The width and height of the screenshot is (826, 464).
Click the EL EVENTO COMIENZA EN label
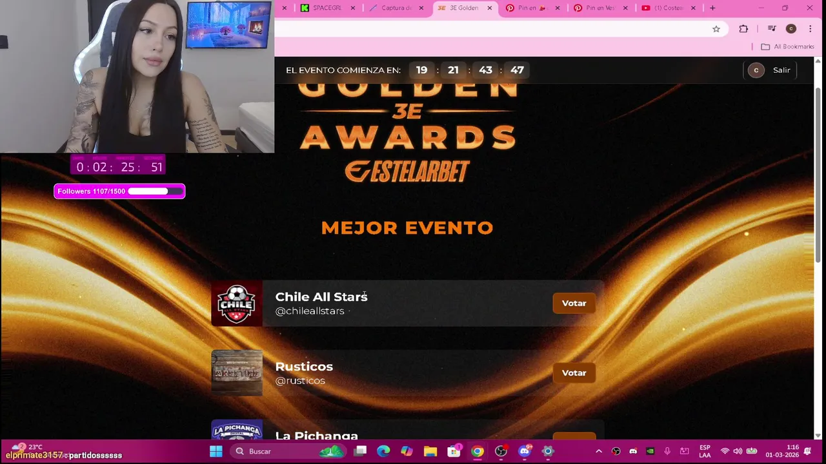coord(343,70)
